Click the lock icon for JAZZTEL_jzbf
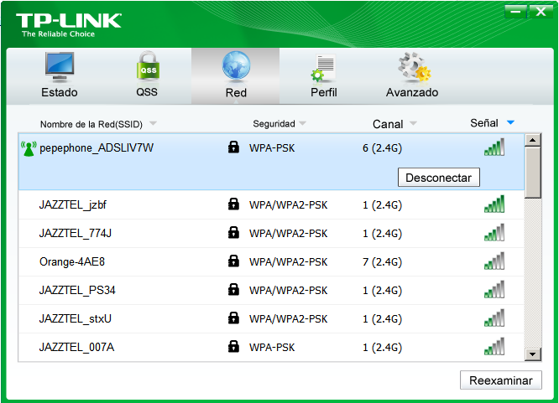The width and height of the screenshot is (559, 403). point(233,204)
